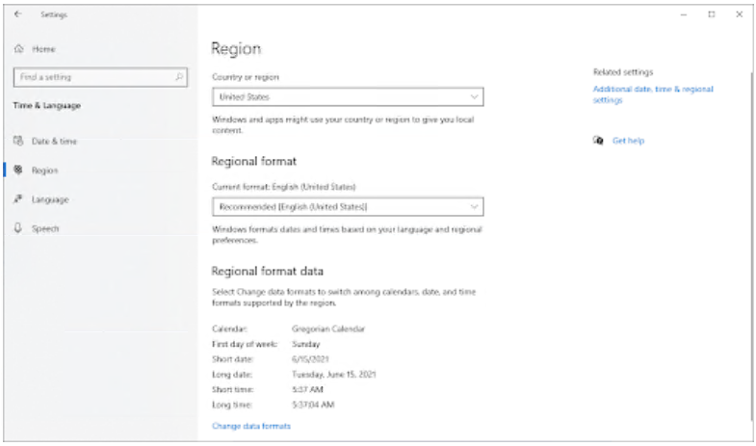The width and height of the screenshot is (756, 446).
Task: Open the Country or region dropdown
Action: pyautogui.click(x=347, y=97)
